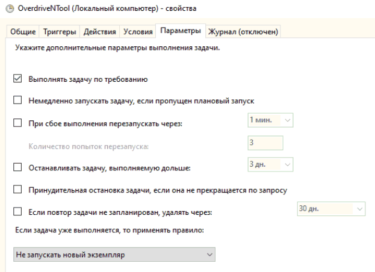Enable Немедленно запускать задачу checkbox

point(17,100)
